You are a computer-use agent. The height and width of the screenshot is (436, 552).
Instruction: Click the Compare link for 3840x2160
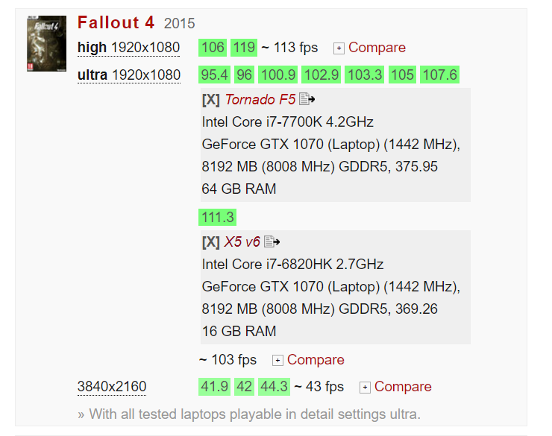pyautogui.click(x=403, y=386)
